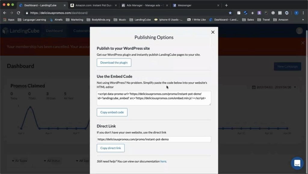The image size is (308, 174).
Task: Close the Publishing Options dialog
Action: tap(213, 32)
